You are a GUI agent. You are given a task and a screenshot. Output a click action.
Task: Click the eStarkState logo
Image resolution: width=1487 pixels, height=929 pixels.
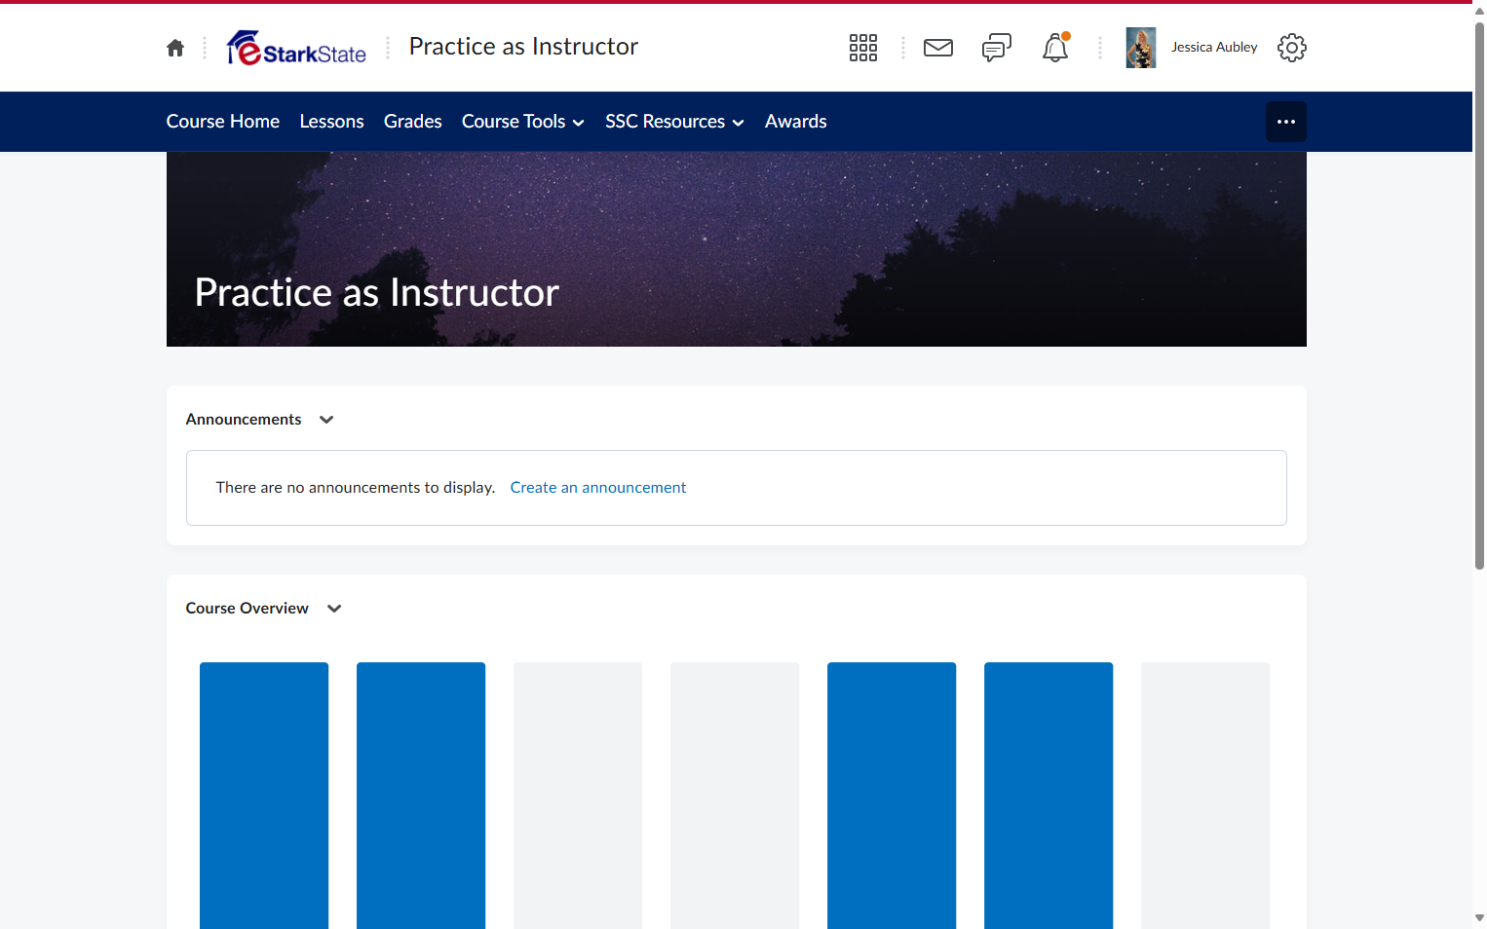point(296,48)
